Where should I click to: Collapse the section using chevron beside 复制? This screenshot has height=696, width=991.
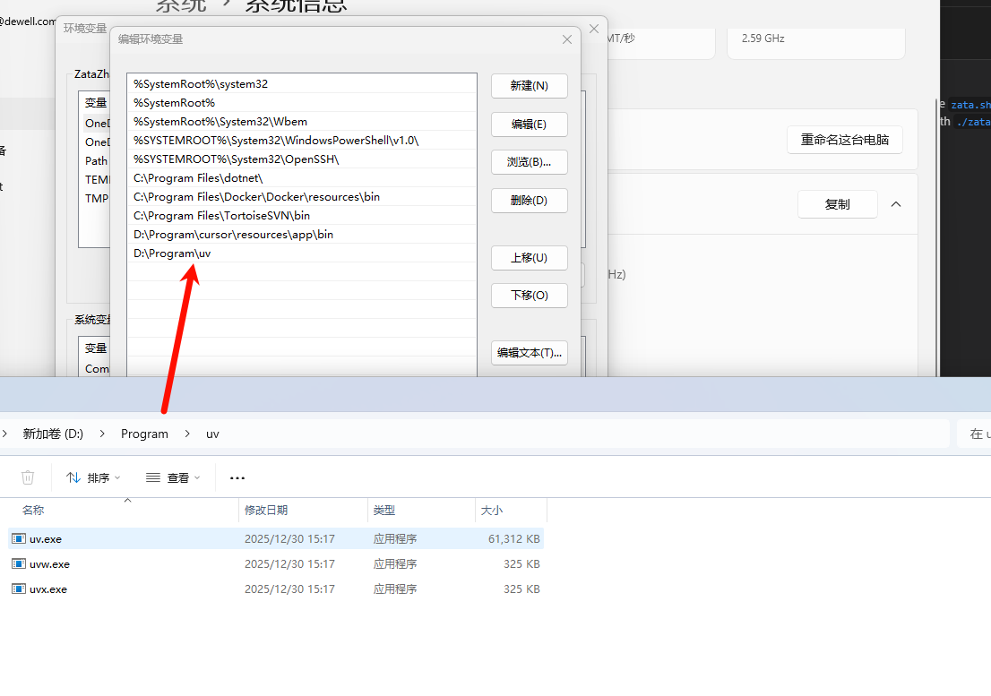[896, 204]
